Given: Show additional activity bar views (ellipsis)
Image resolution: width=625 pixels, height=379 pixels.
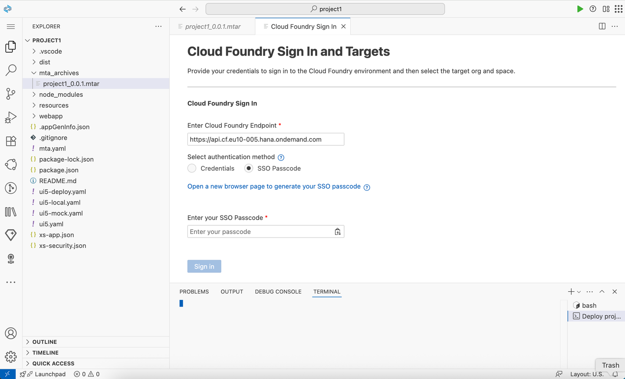Looking at the screenshot, I should tap(11, 282).
